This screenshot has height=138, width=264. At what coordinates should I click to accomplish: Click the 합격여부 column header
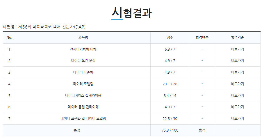point(202,37)
